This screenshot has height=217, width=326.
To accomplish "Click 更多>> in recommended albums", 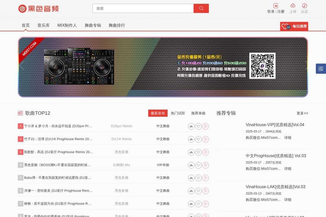I will pyautogui.click(x=302, y=113).
